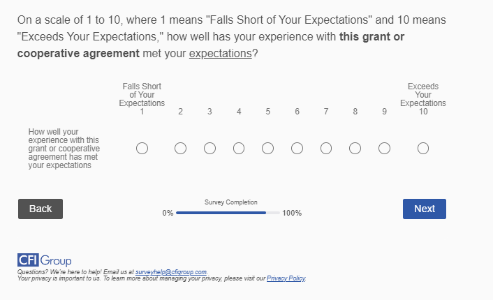This screenshot has width=493, height=300.
Task: Choose the rating 6 option
Action: [297, 148]
